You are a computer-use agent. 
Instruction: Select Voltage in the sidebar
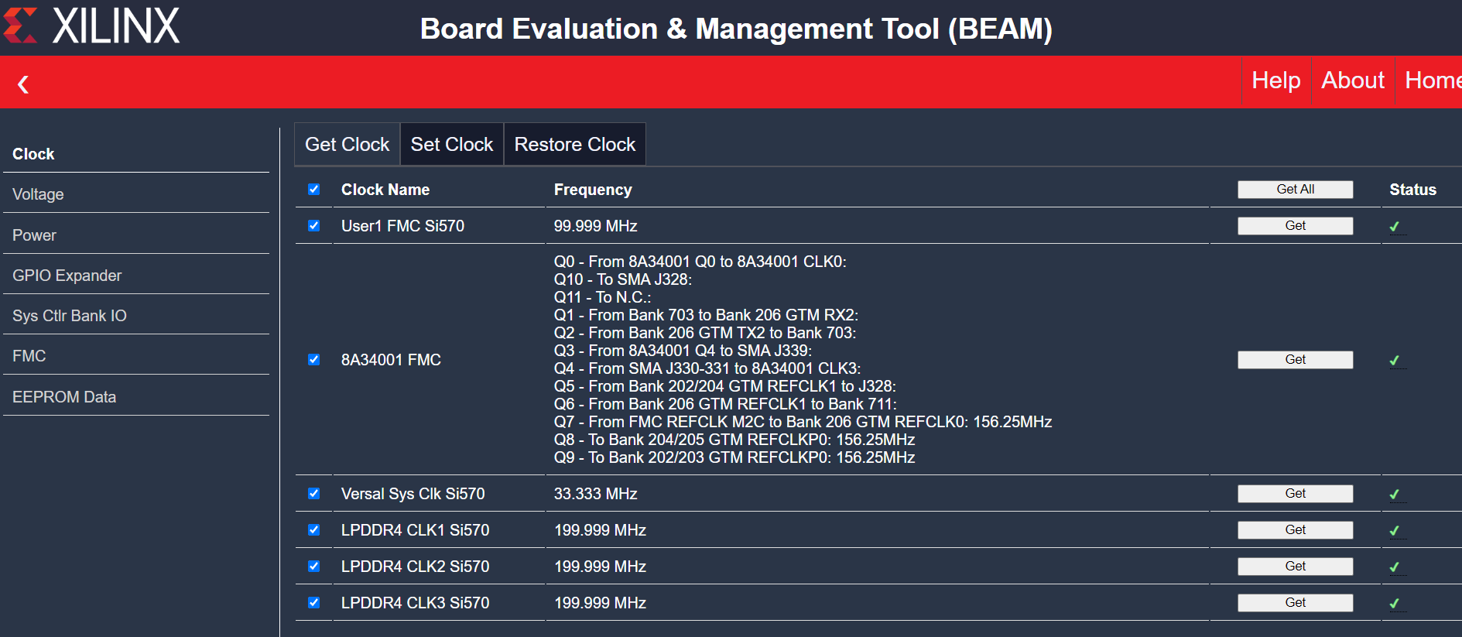pyautogui.click(x=39, y=194)
